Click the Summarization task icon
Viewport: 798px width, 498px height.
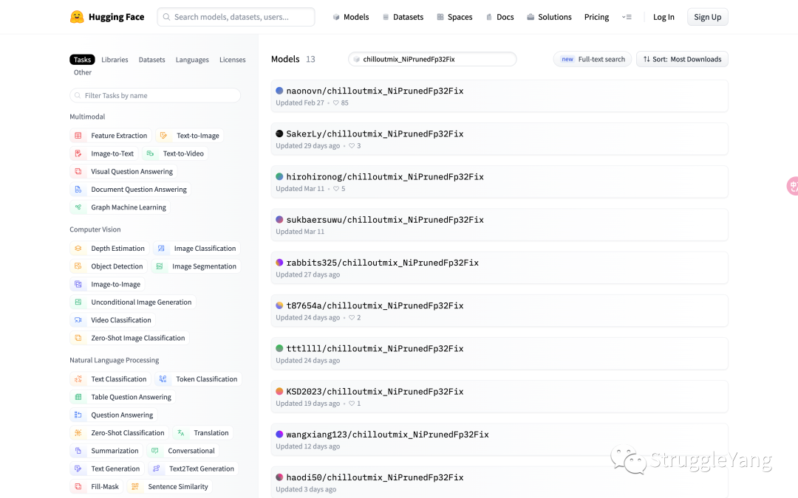point(78,451)
